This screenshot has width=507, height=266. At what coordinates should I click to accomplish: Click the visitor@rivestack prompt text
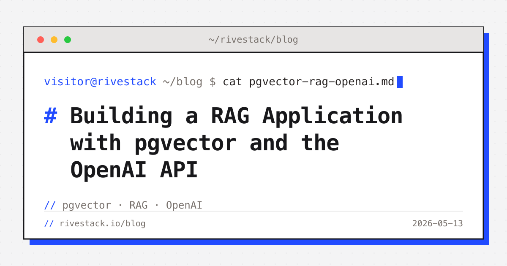pyautogui.click(x=100, y=81)
